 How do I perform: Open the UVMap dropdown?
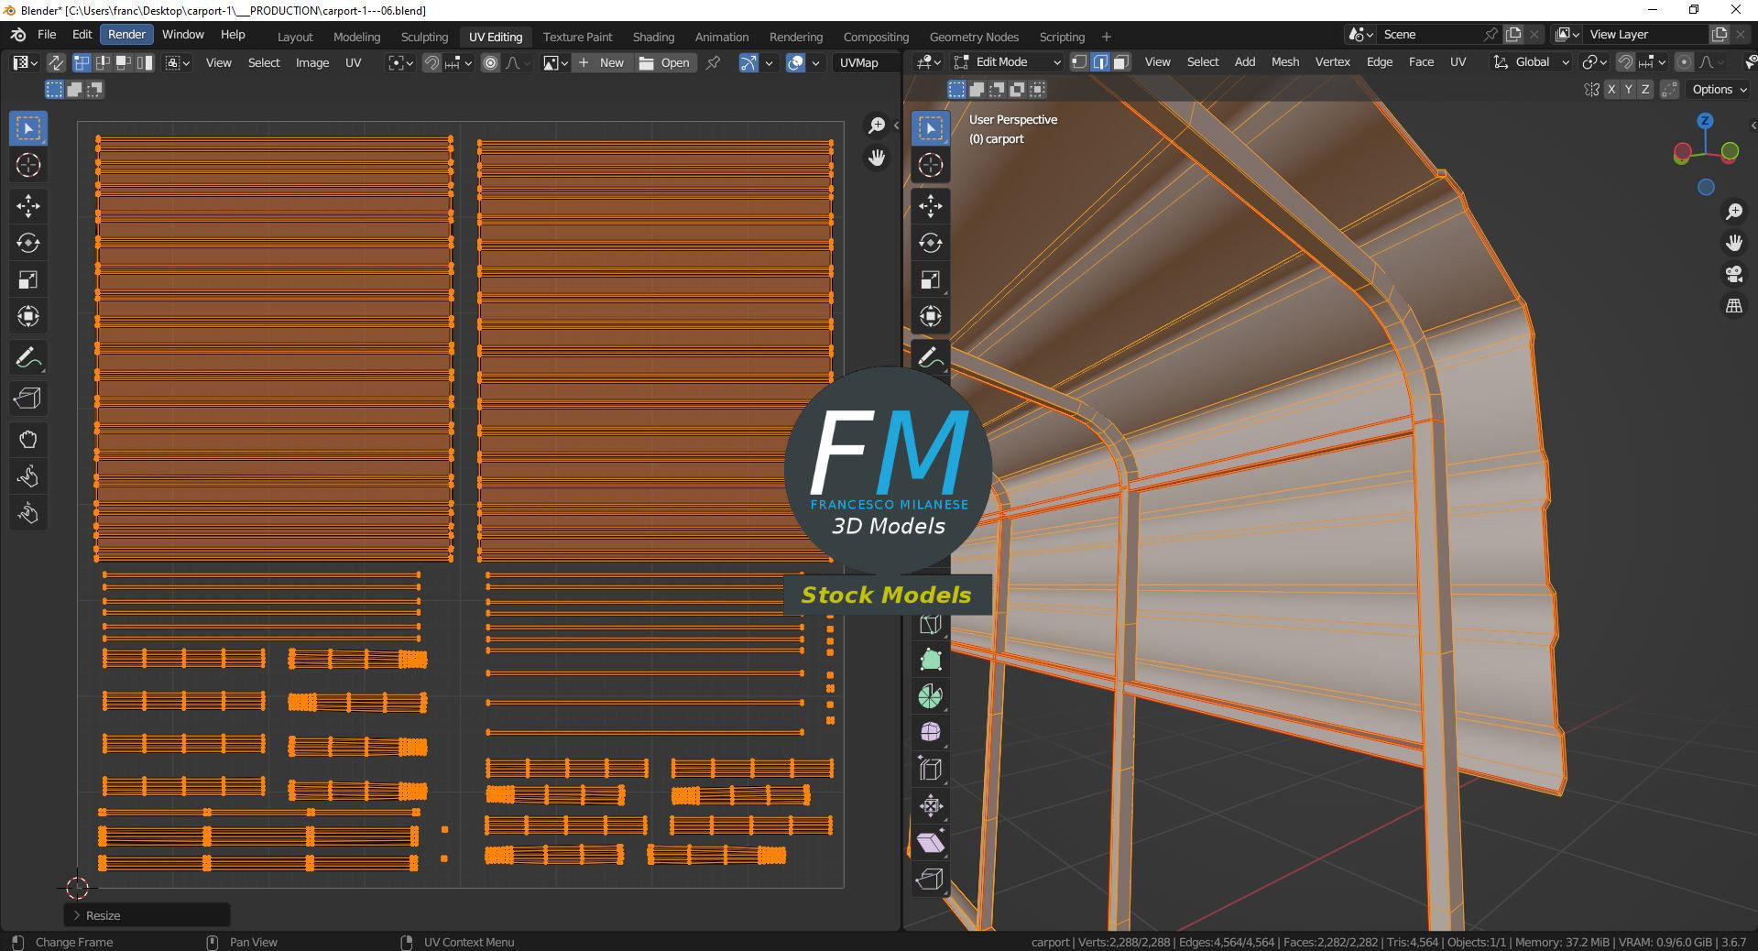coord(866,62)
